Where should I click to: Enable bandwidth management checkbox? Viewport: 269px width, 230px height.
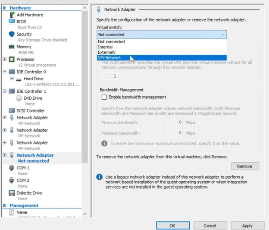[104, 97]
